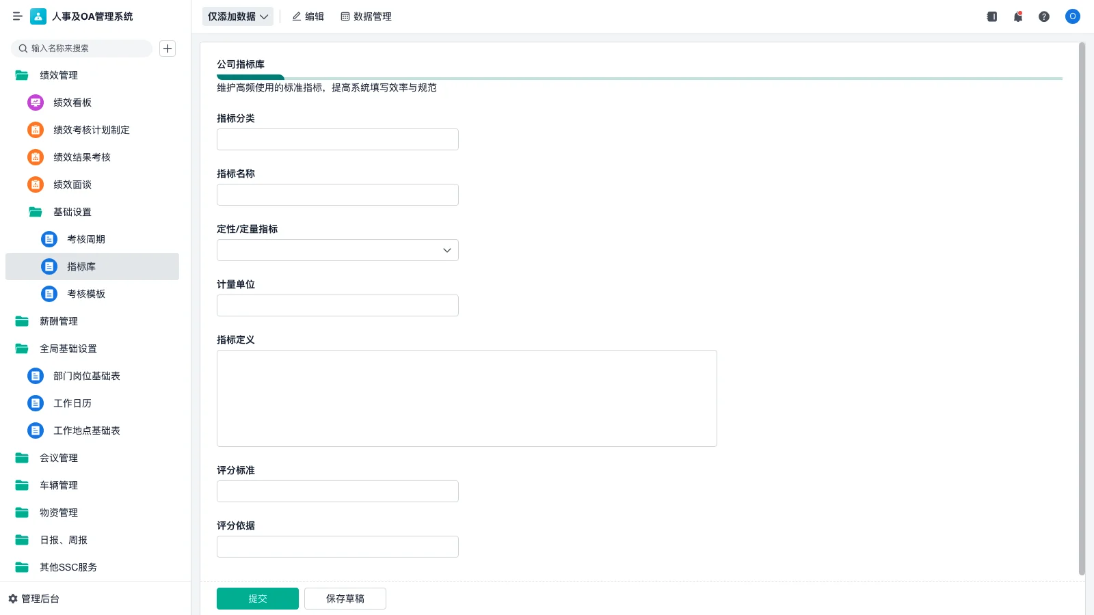1094x615 pixels.
Task: Collapse the sidebar with the hamburger icon
Action: 17,16
